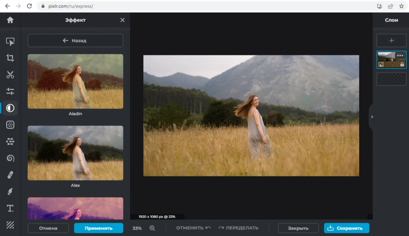Open the home icon in the sidebar
This screenshot has width=409, height=236.
(10, 20)
